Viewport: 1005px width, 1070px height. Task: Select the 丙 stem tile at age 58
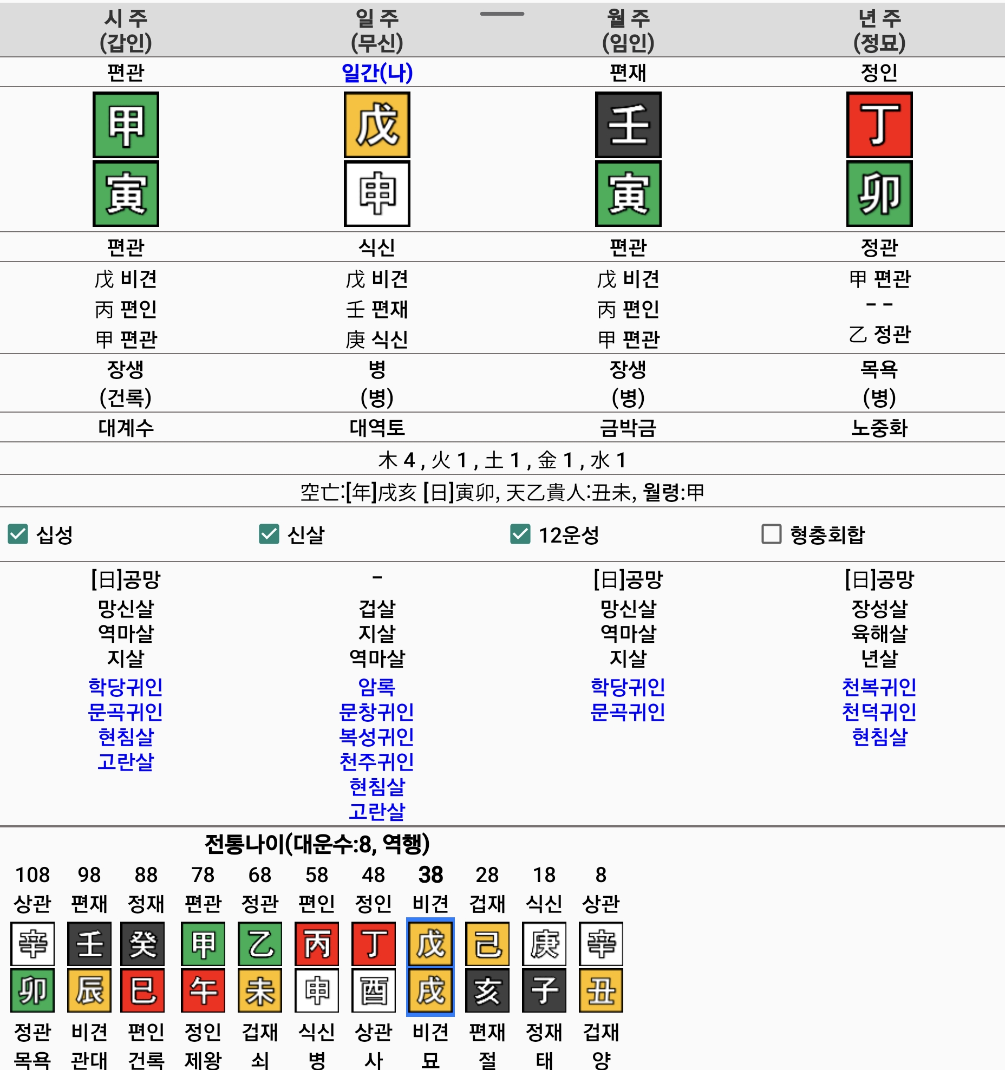coord(317,944)
